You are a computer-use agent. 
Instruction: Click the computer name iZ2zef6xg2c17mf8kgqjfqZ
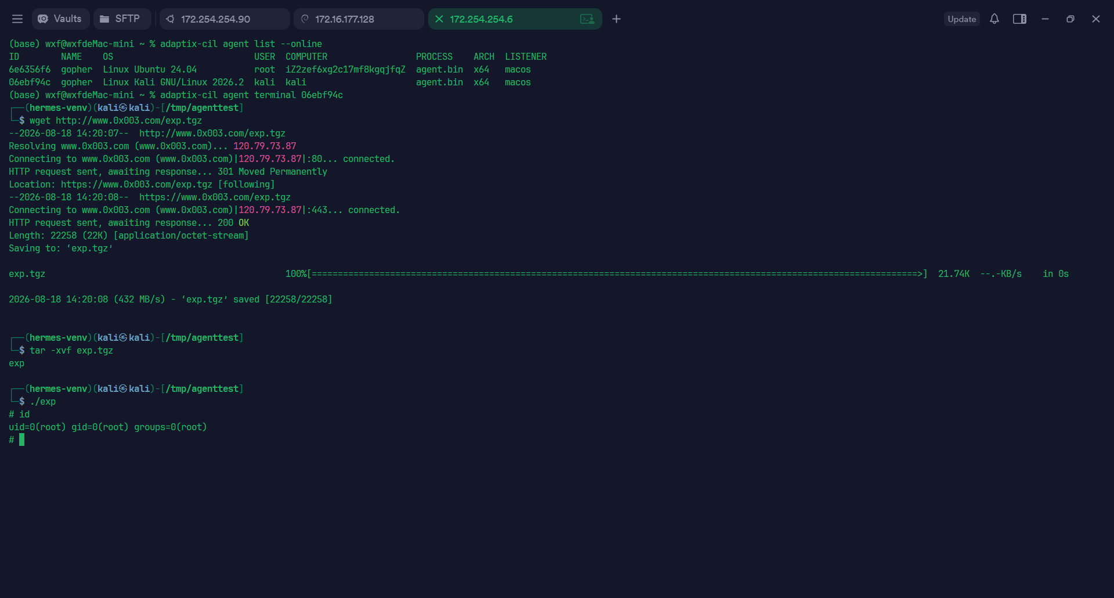click(345, 70)
